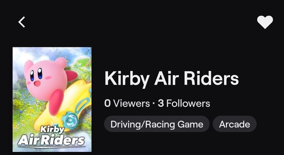Click the 0 Viewers count
This screenshot has width=284, height=155.
127,104
